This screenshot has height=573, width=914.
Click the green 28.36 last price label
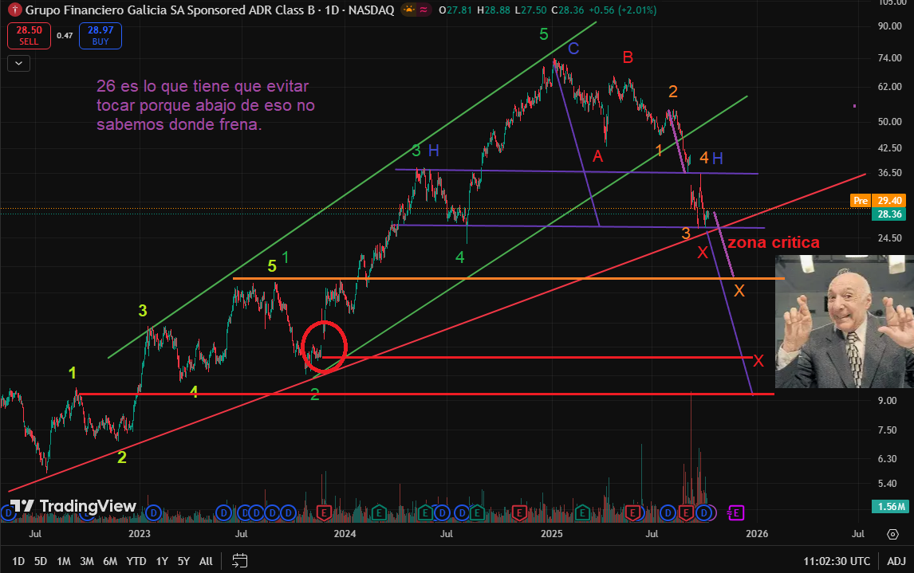click(x=889, y=214)
